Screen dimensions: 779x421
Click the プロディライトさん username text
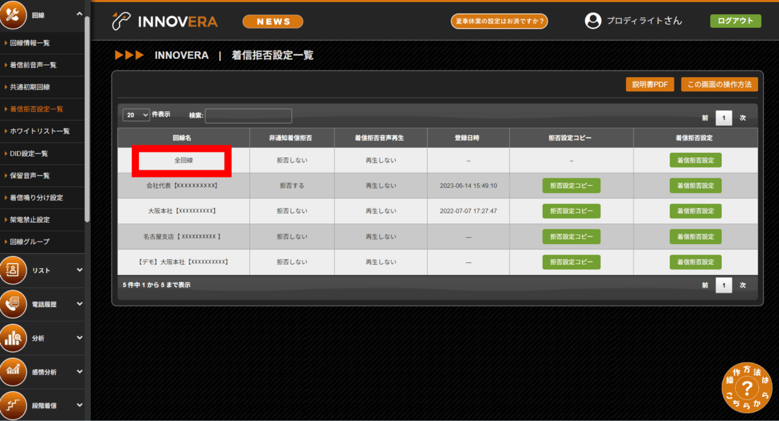pyautogui.click(x=644, y=21)
